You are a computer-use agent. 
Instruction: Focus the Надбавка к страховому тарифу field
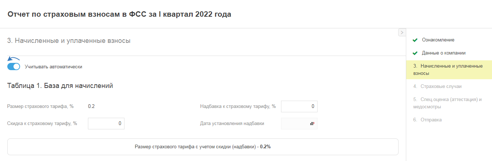(x=299, y=106)
